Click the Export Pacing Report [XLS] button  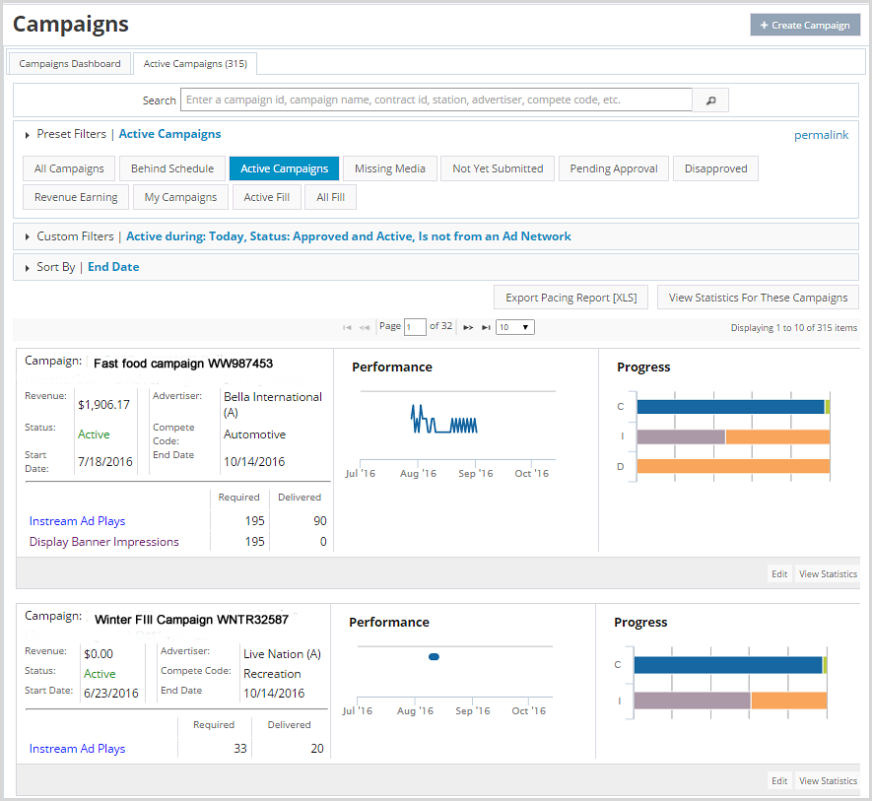coord(570,297)
